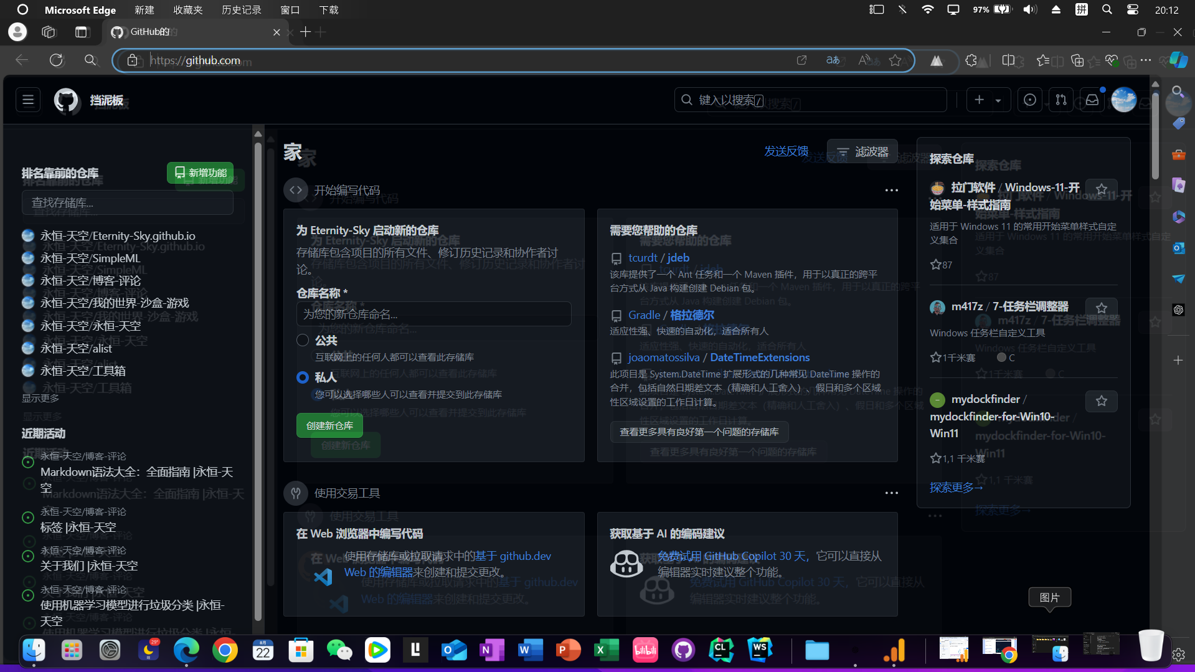This screenshot has width=1195, height=672.
Task: Open 永恒-天空/Eternity-Sky.github.io repository
Action: [118, 235]
